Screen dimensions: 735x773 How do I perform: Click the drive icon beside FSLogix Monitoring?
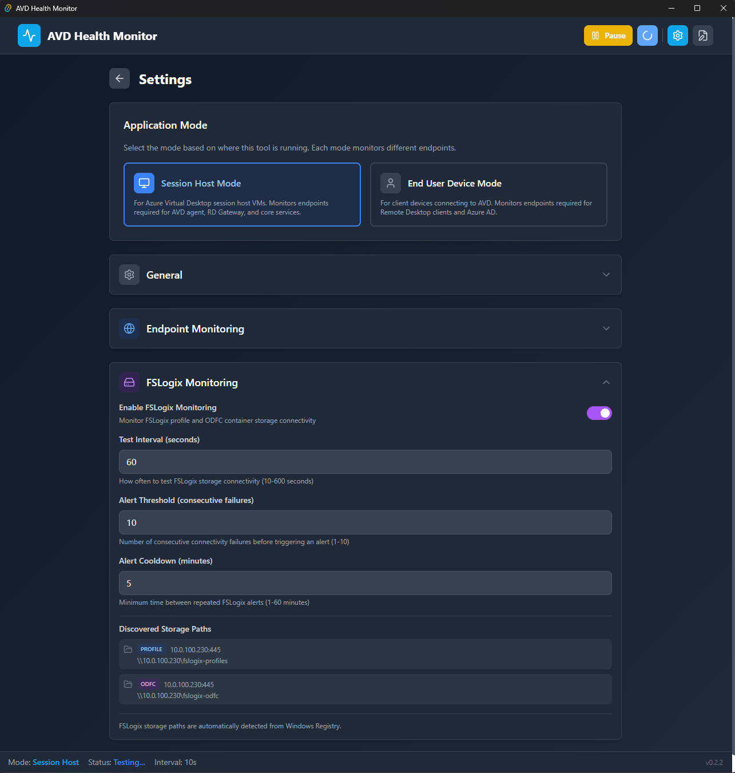pyautogui.click(x=129, y=382)
